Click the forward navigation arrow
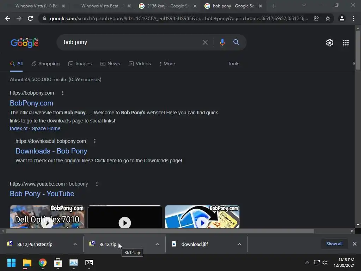 [19, 18]
